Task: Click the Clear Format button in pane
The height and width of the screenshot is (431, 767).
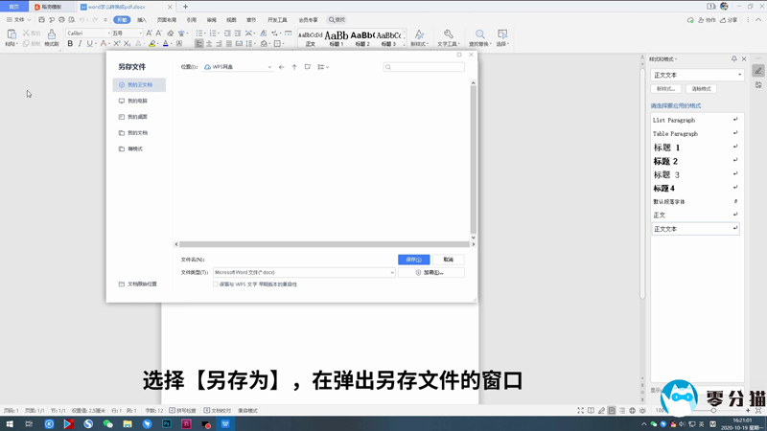Action: pyautogui.click(x=701, y=89)
